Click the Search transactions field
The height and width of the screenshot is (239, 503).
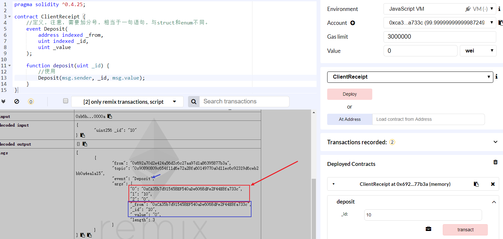click(x=244, y=101)
